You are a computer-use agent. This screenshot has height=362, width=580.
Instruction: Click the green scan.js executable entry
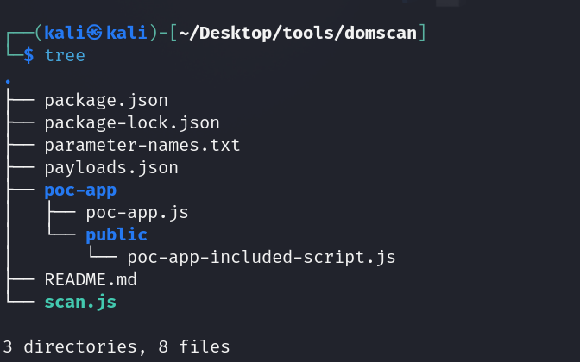tap(79, 302)
